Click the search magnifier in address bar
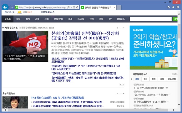The width and height of the screenshot is (182, 113). tap(68, 7)
